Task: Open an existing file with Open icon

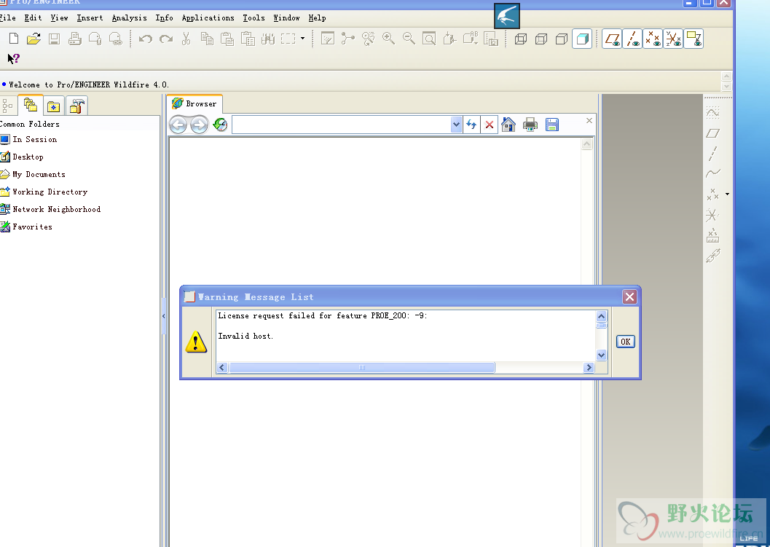Action: (x=34, y=39)
